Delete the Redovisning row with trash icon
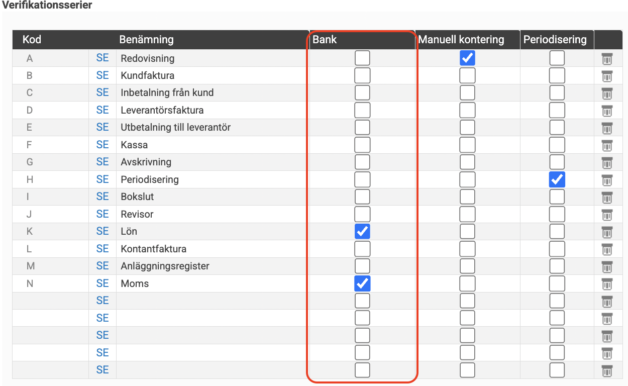Viewport: 628px width, 386px height. (x=607, y=59)
